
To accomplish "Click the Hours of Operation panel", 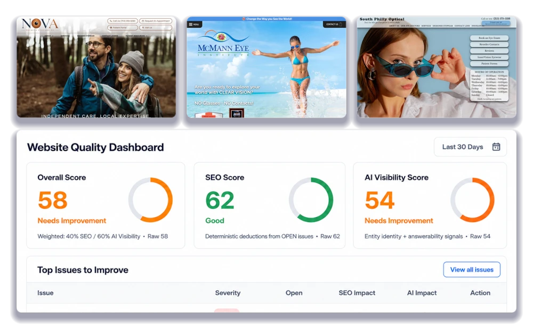I will [x=489, y=85].
